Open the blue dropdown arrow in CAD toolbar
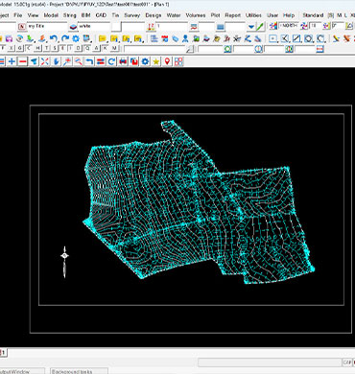The width and height of the screenshot is (355, 374). [x=251, y=27]
